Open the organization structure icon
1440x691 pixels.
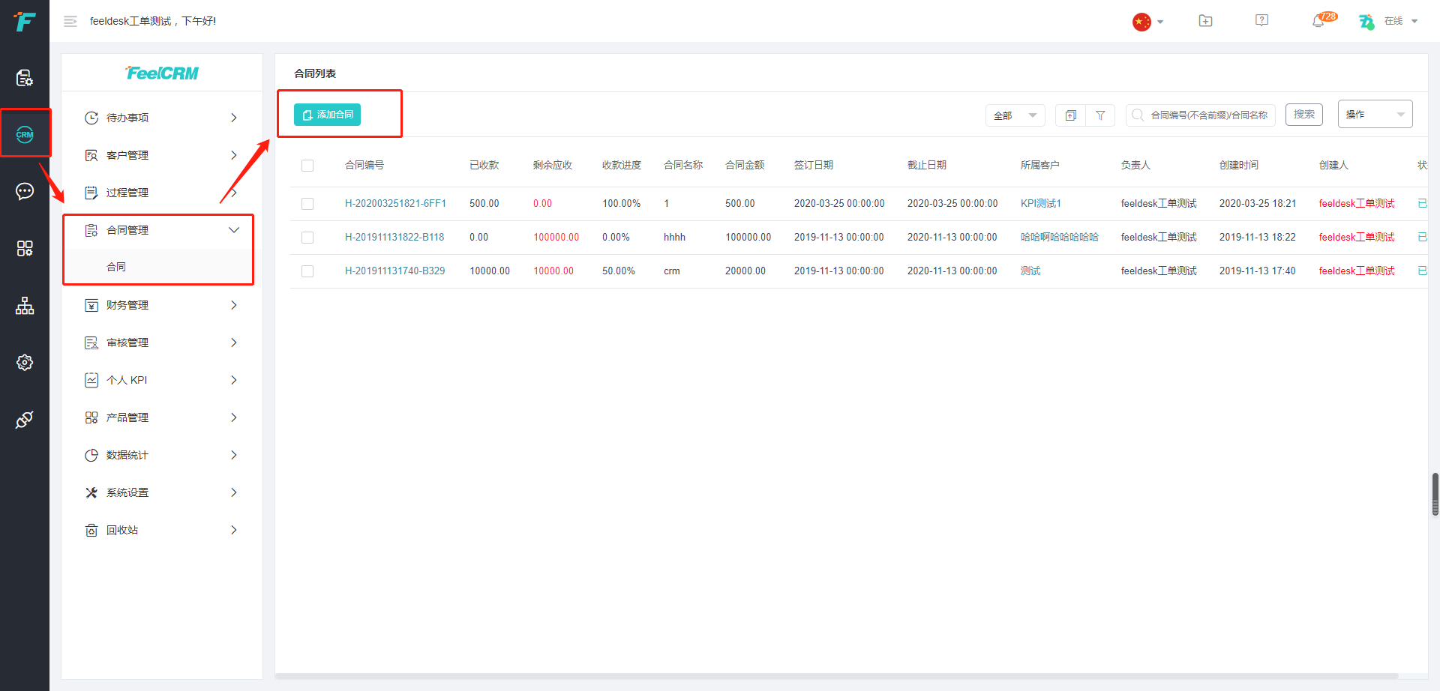25,306
